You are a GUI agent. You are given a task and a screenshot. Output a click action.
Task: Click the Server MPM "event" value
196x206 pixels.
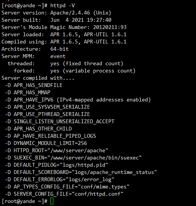pyautogui.click(x=58, y=56)
